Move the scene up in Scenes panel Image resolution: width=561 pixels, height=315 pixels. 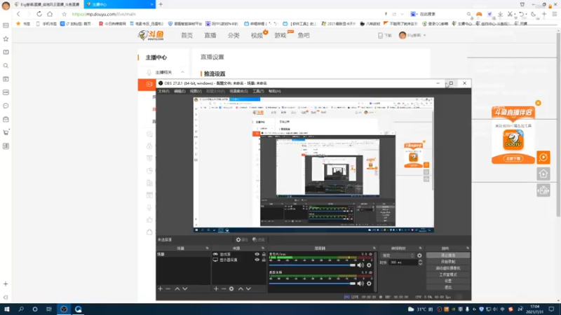pos(177,288)
